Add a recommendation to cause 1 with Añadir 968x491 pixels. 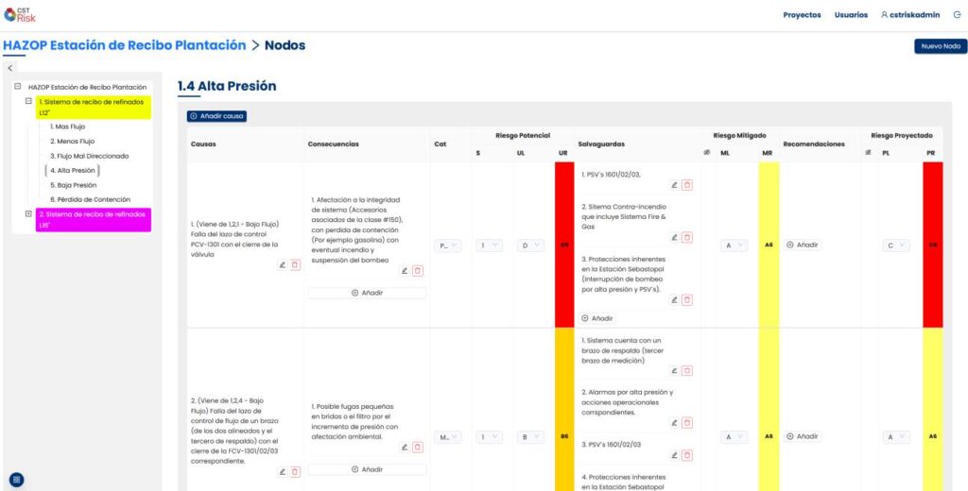[803, 245]
